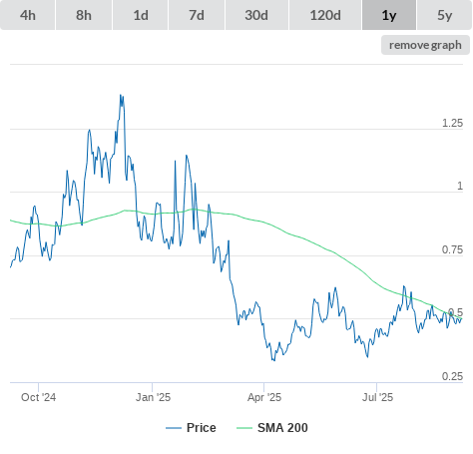Select the 4h time range tab

tap(28, 15)
